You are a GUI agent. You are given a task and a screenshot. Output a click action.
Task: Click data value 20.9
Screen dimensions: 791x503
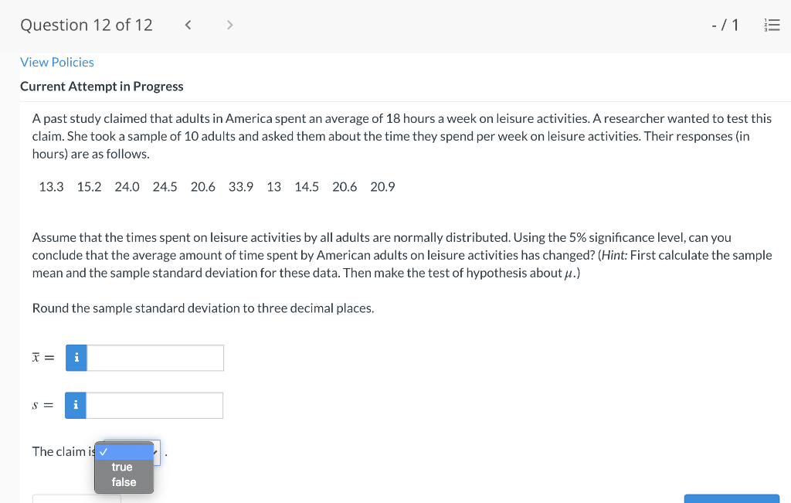click(383, 187)
